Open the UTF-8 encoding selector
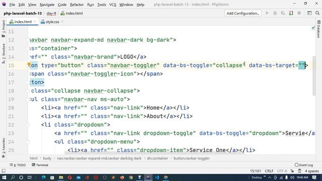This screenshot has width=322, height=181. [282, 171]
